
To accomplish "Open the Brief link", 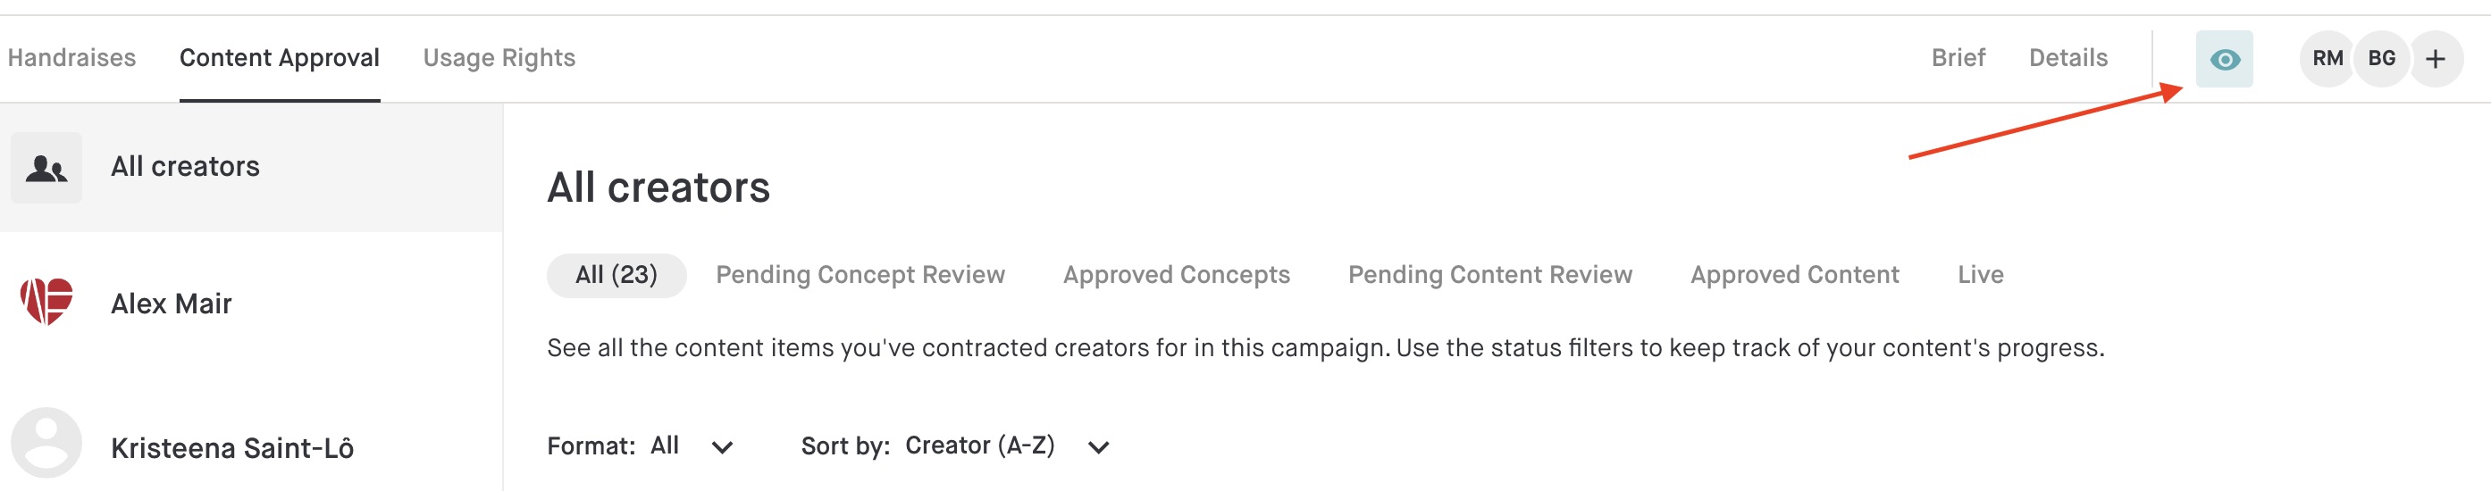I will pyautogui.click(x=1958, y=58).
